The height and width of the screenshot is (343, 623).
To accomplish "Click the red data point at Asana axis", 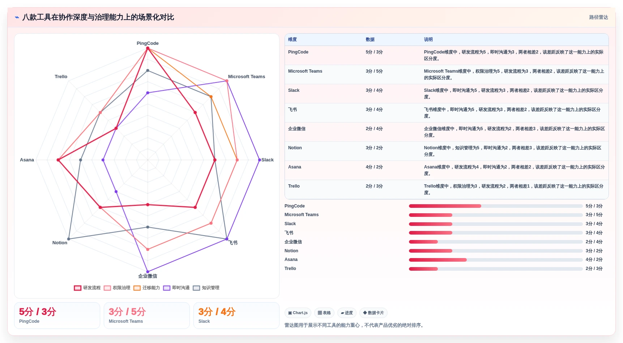I will (58, 160).
